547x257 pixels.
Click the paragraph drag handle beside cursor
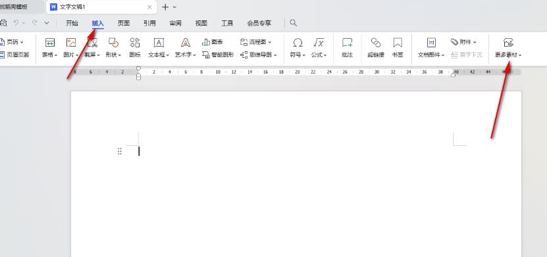click(120, 151)
